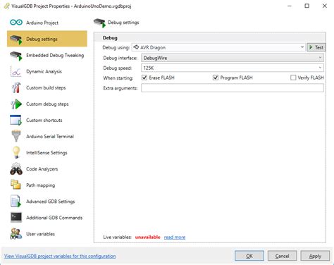Click the Arduino Project infinity logo icon
This screenshot has height=265, width=334.
coord(16,23)
